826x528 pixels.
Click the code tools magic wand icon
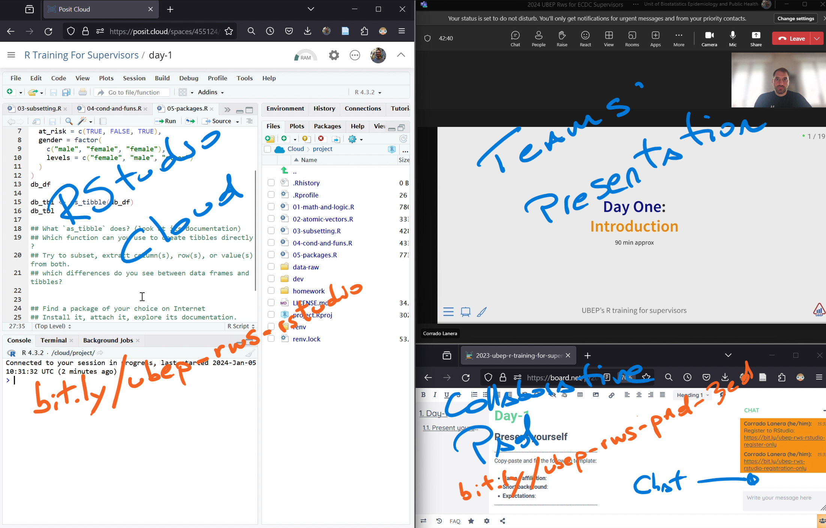pos(82,121)
